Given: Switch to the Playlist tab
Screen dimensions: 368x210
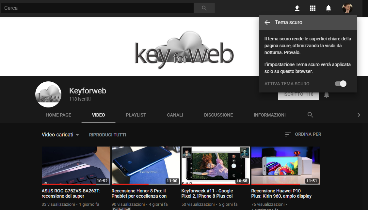Looking at the screenshot, I should (136, 115).
